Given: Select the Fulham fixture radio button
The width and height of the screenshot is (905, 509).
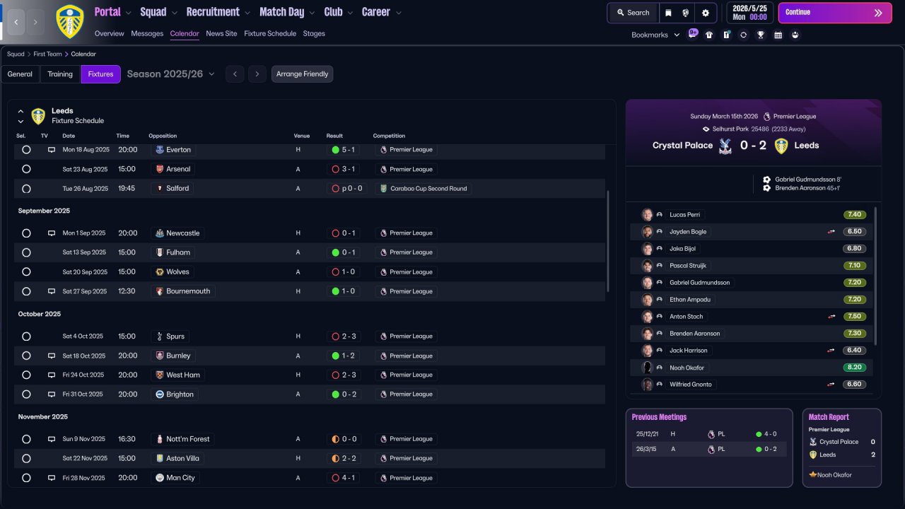Looking at the screenshot, I should point(26,252).
